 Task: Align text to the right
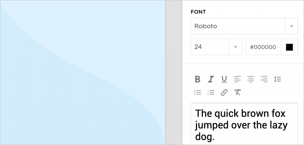point(264,79)
